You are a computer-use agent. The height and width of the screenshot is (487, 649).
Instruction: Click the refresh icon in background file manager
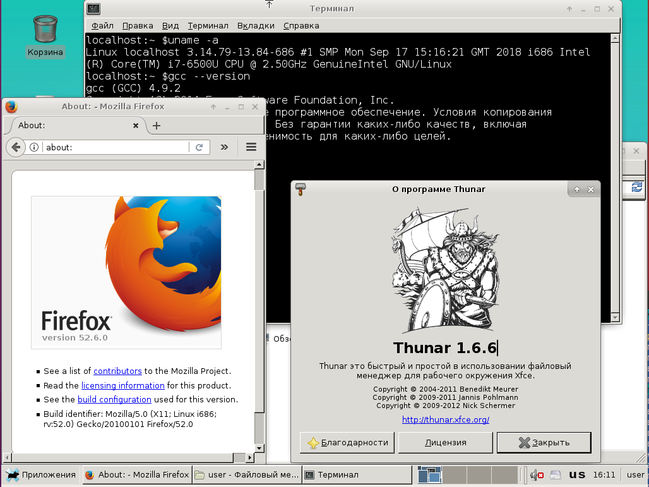[636, 187]
